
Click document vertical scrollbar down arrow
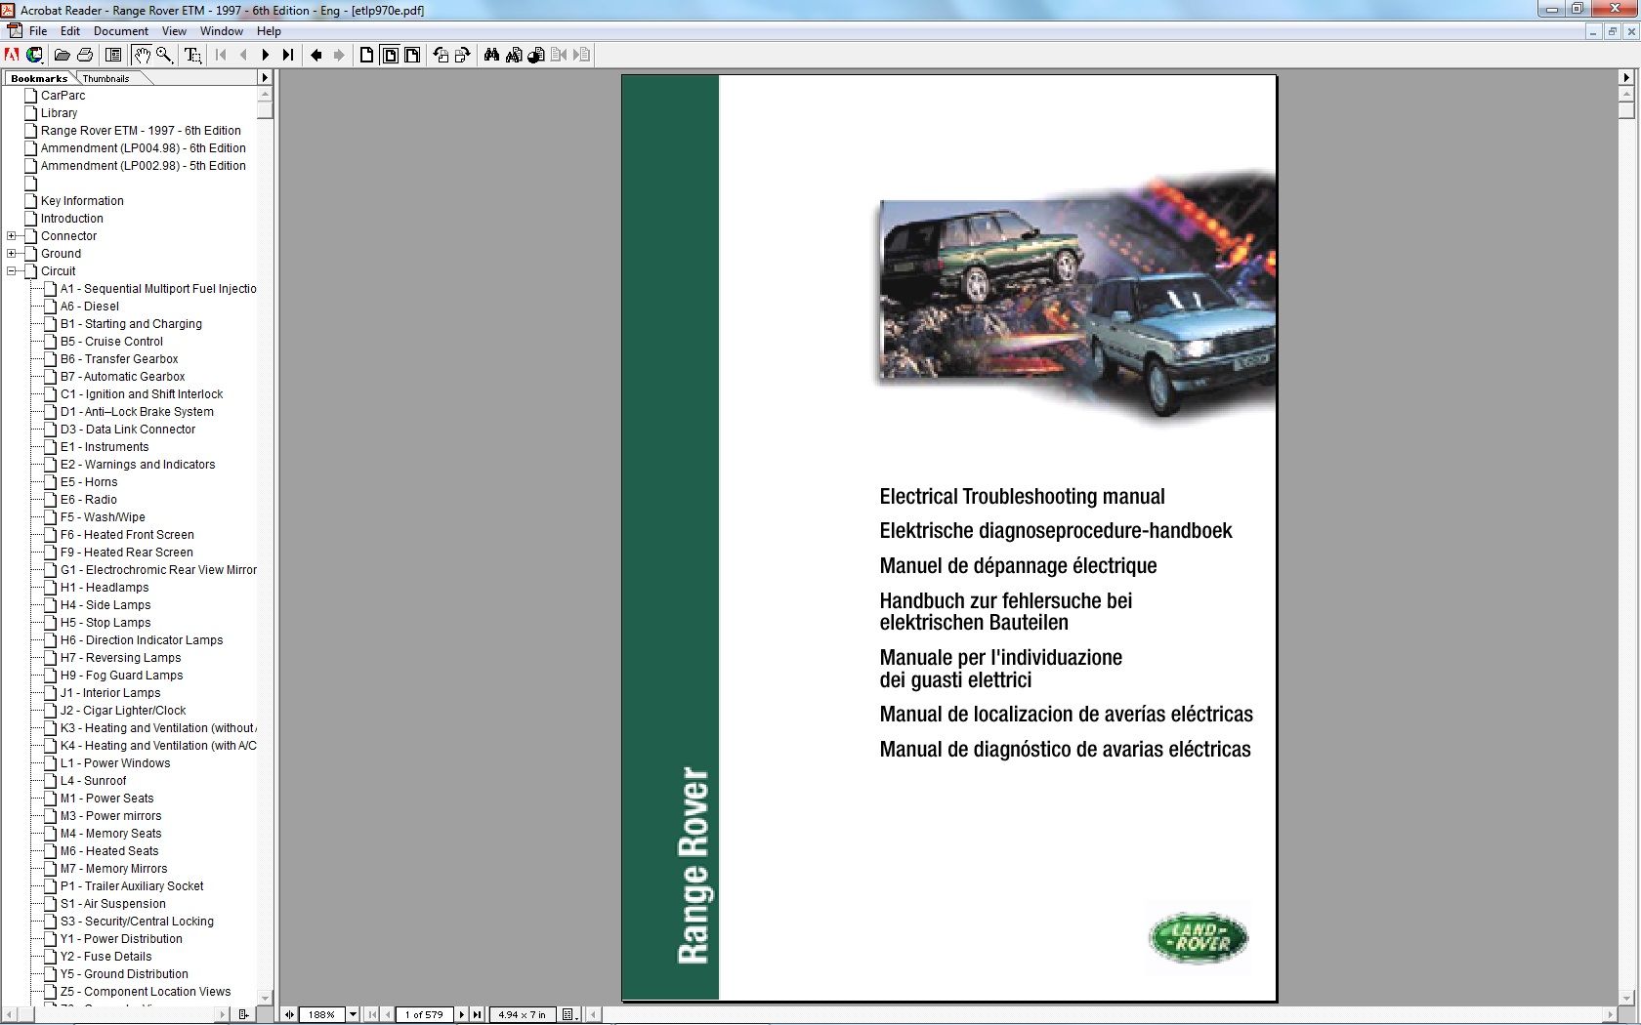(1626, 998)
